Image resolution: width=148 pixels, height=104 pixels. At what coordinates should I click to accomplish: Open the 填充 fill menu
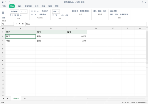click(x=112, y=14)
